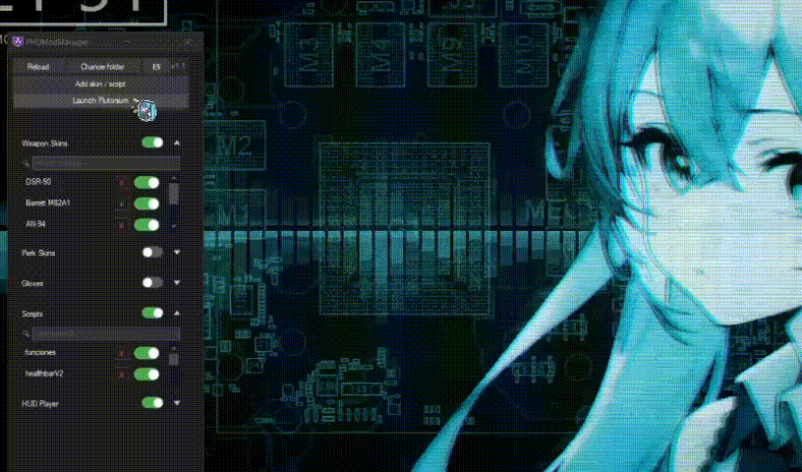
Task: Click the Scripts search field
Action: (106, 333)
